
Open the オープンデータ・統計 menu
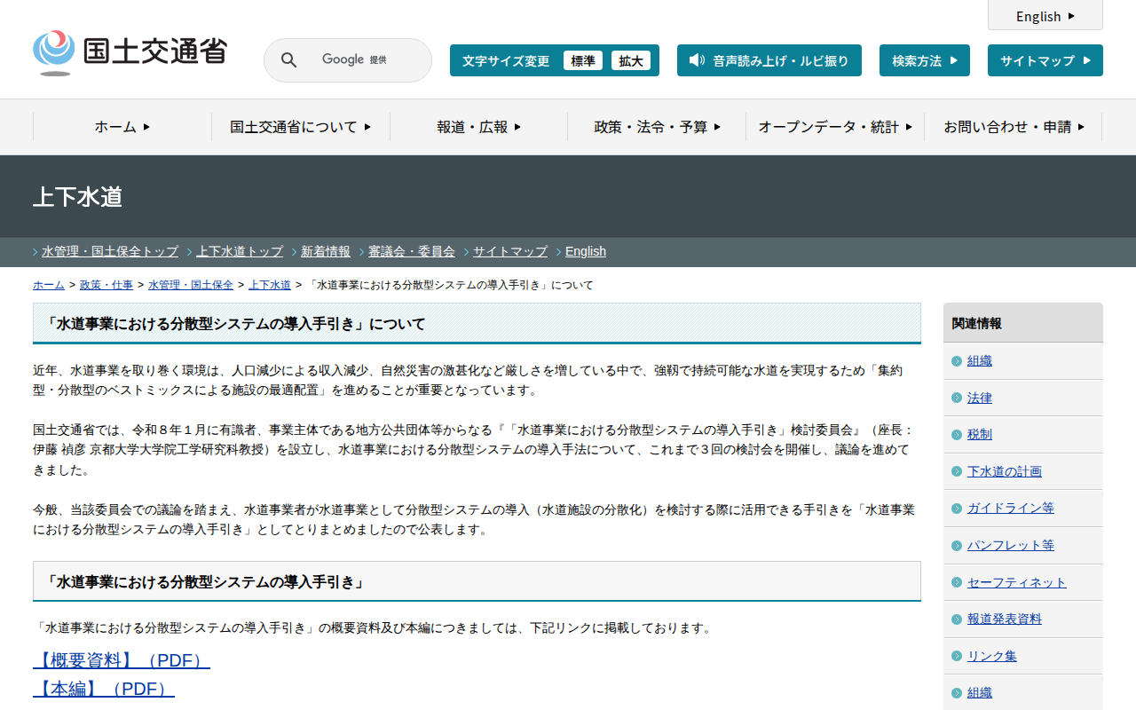835,127
